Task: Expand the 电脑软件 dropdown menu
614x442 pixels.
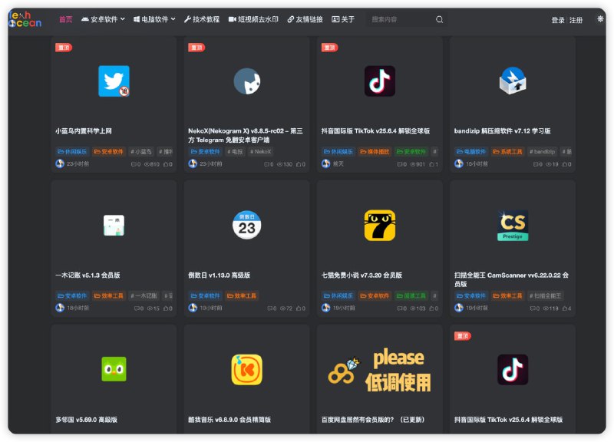Action: [x=154, y=19]
